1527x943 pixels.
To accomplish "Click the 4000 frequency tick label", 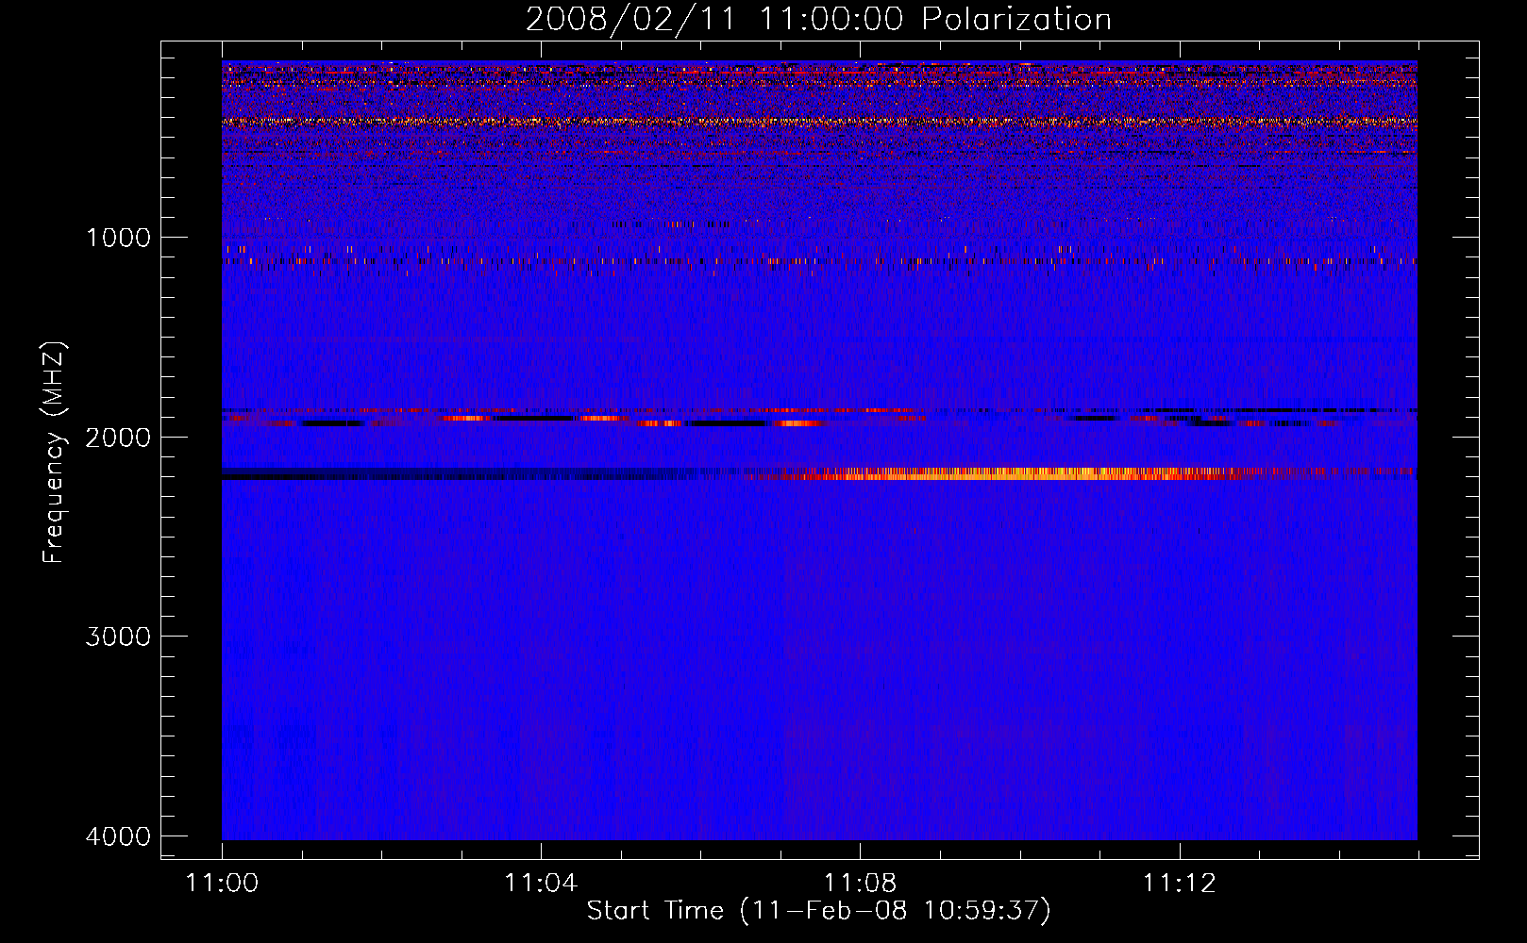I will (118, 836).
